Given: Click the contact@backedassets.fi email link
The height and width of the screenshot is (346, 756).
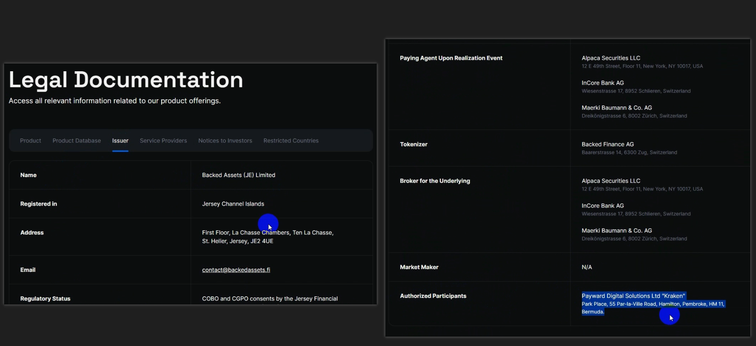Looking at the screenshot, I should click(x=236, y=270).
